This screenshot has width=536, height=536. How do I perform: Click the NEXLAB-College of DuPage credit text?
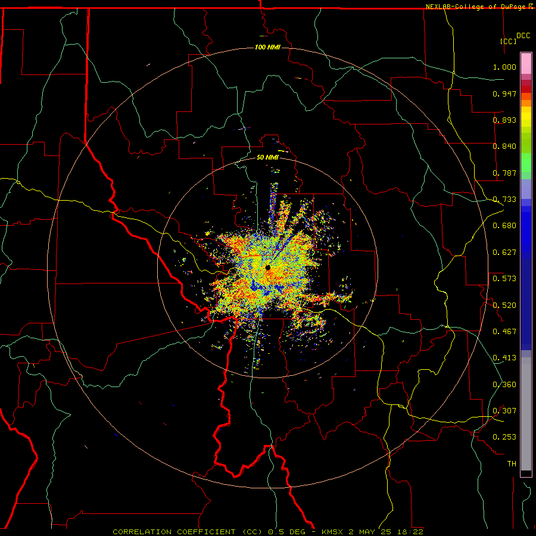(x=476, y=7)
